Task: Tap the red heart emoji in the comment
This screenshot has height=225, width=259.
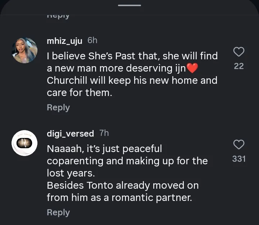Action: (x=193, y=68)
